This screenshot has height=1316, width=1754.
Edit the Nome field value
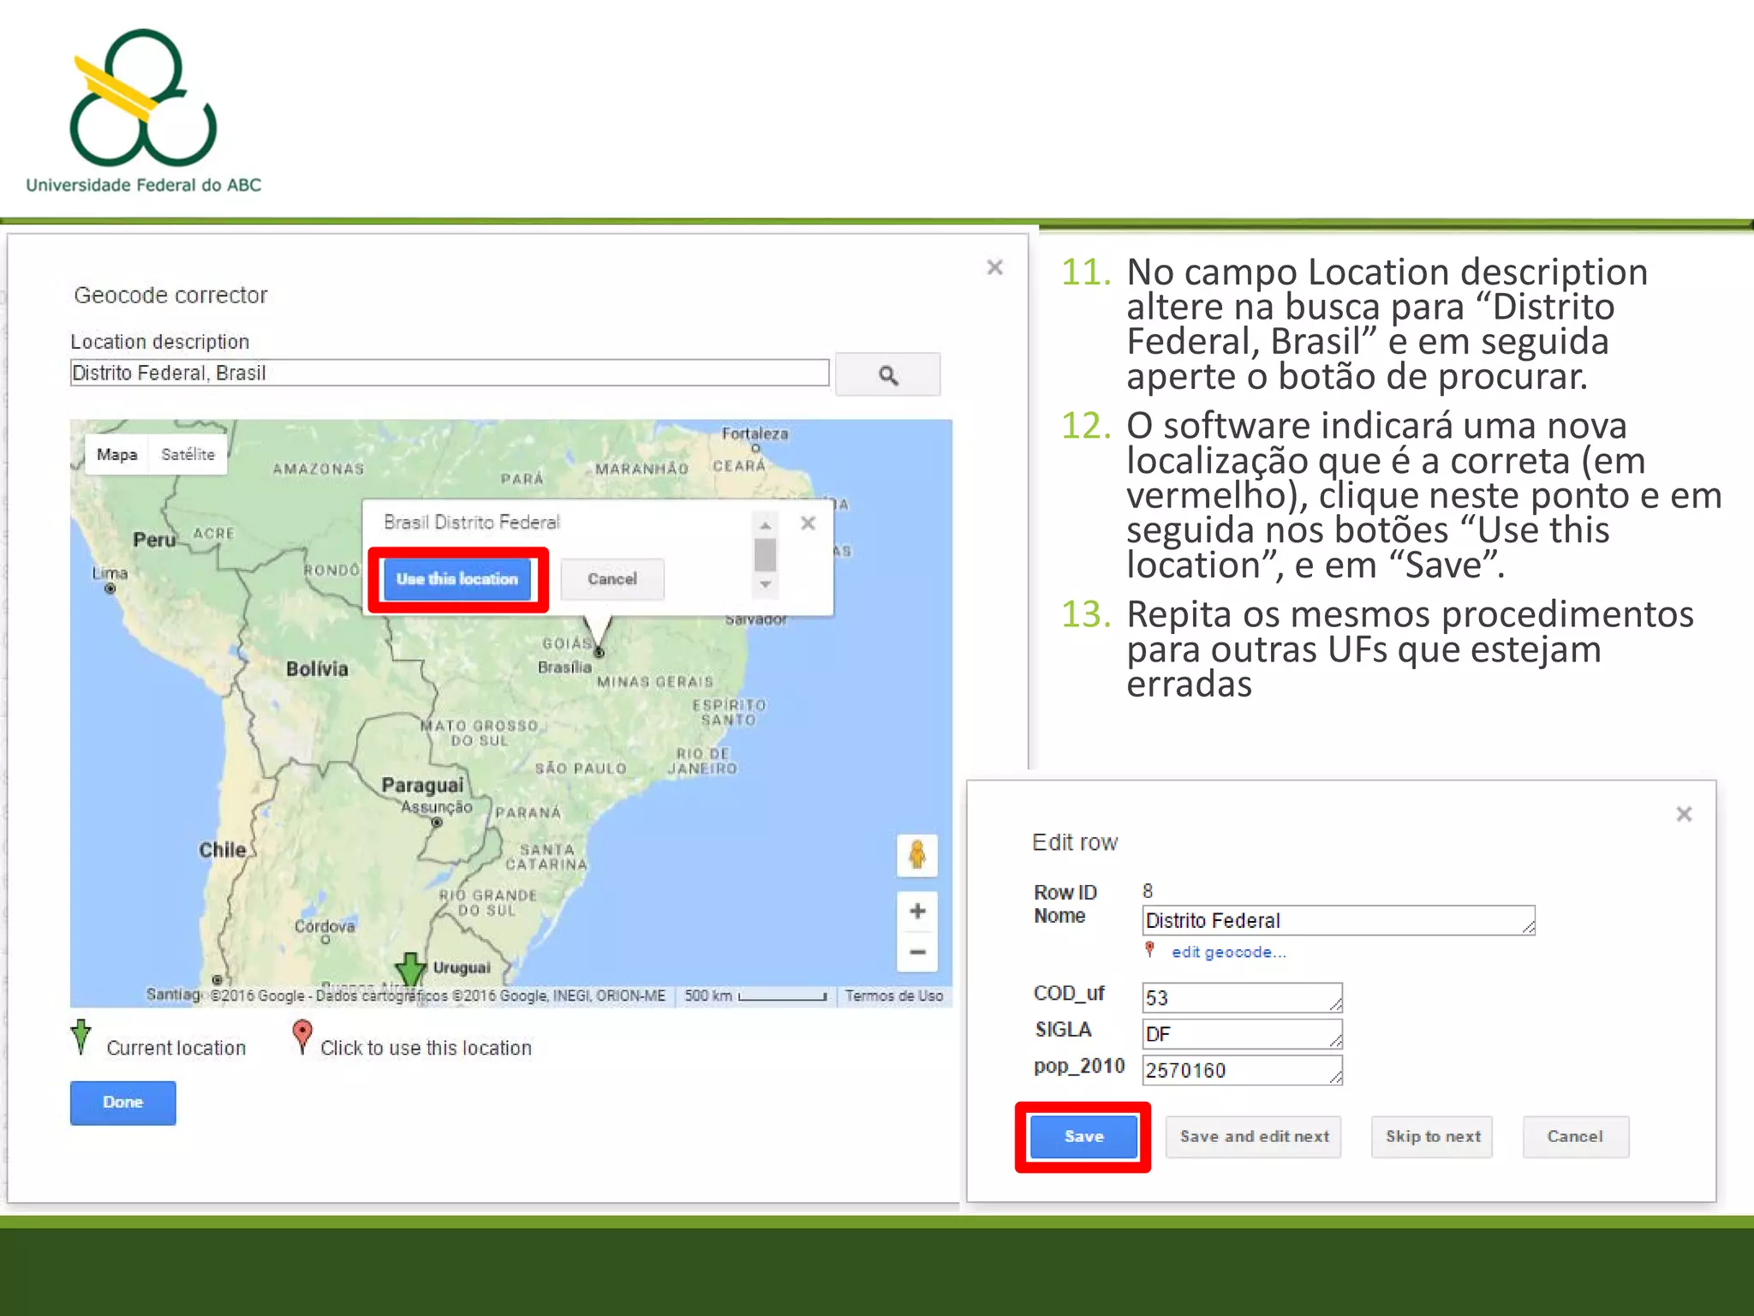pyautogui.click(x=1338, y=920)
